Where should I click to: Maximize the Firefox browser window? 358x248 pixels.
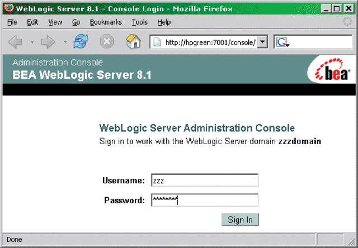point(338,8)
